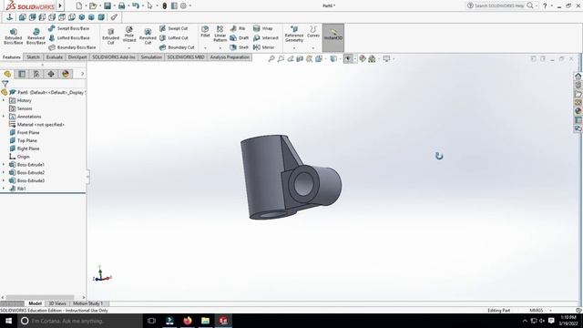Expand Fillet dropdown arrow
The image size is (583, 328).
point(205,48)
